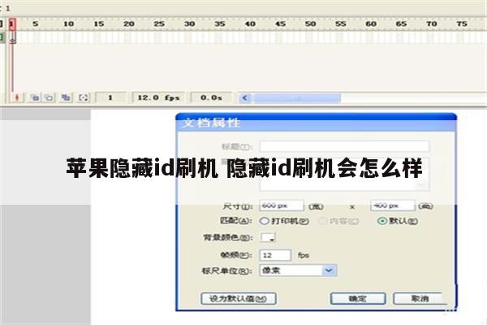Viewport: 487px width, 325px height.
Task: Click the center frame timeline icon
Action: 17,97
